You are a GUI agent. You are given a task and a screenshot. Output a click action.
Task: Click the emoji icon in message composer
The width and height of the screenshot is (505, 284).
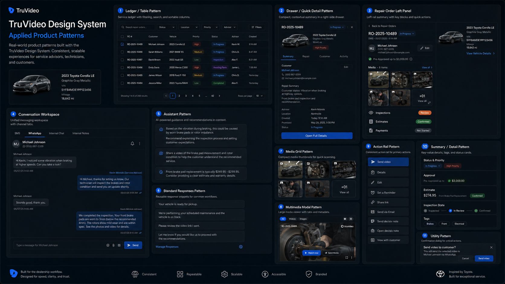coord(108,245)
